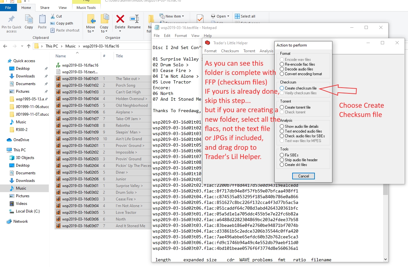This screenshot has height=267, width=408.
Task: Switch to the View ribbon tab
Action: coord(63,8)
